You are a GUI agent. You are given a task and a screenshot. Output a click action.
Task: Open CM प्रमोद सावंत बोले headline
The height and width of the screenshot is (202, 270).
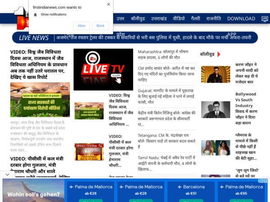(166, 74)
